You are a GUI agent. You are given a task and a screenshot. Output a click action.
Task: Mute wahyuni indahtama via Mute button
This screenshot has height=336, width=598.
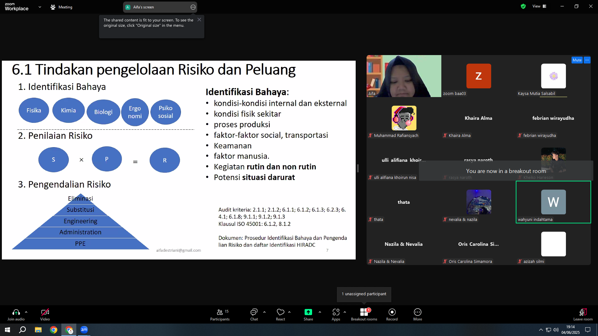[577, 60]
